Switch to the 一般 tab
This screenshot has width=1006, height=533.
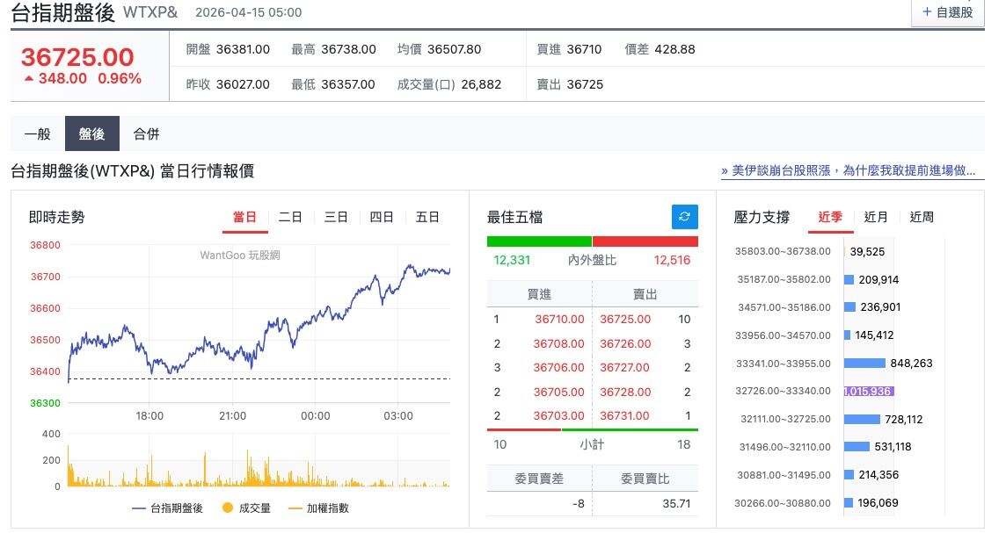click(37, 133)
